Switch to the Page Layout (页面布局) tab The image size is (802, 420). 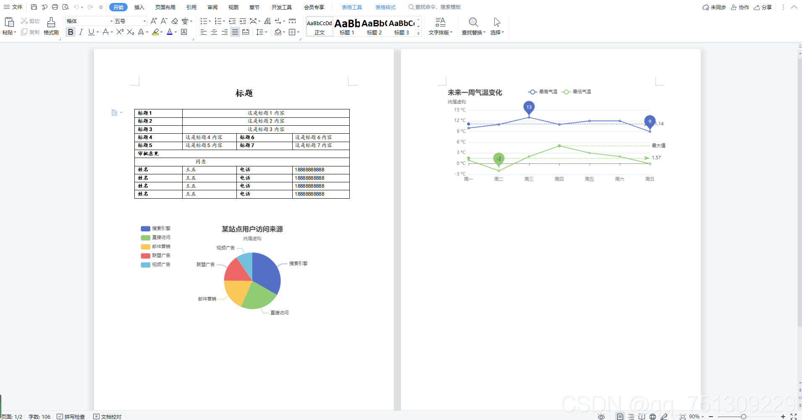click(x=165, y=7)
